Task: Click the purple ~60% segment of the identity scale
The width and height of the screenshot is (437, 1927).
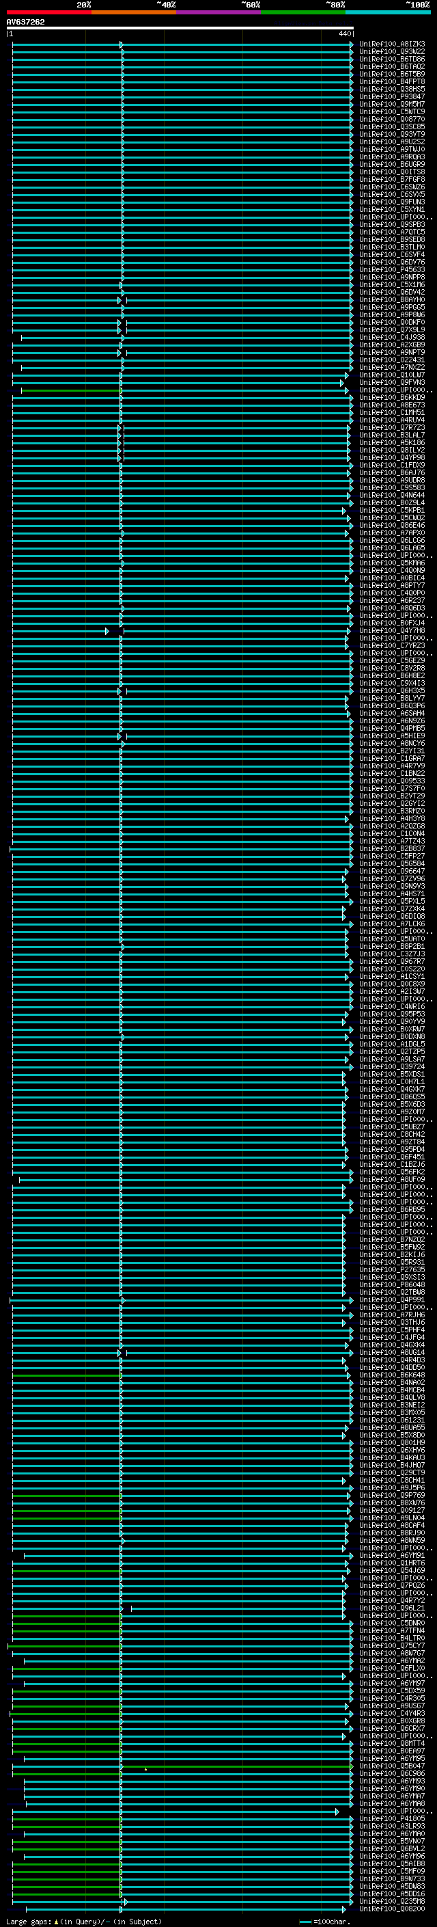Action: coord(219,12)
